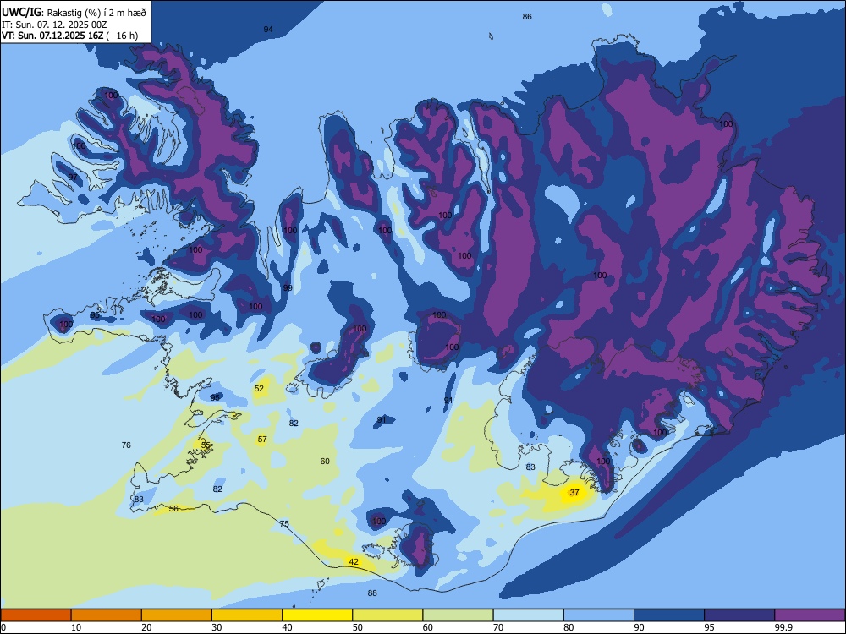Select the pale yellow 50–60 legend swatch
846x634 pixels.
388,615
